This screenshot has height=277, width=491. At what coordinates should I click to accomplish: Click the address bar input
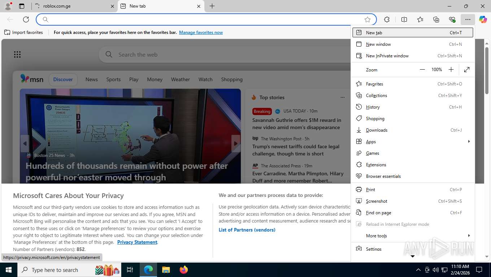[x=206, y=19]
